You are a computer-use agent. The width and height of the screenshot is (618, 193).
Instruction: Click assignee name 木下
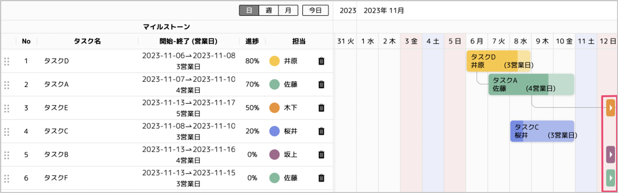click(x=291, y=108)
